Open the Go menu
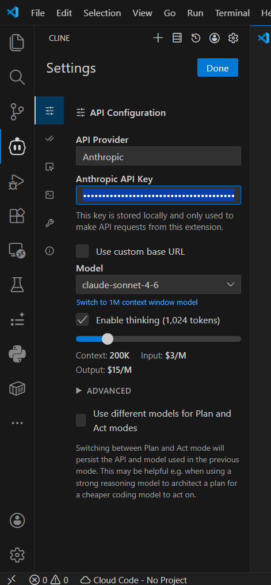 click(x=169, y=13)
